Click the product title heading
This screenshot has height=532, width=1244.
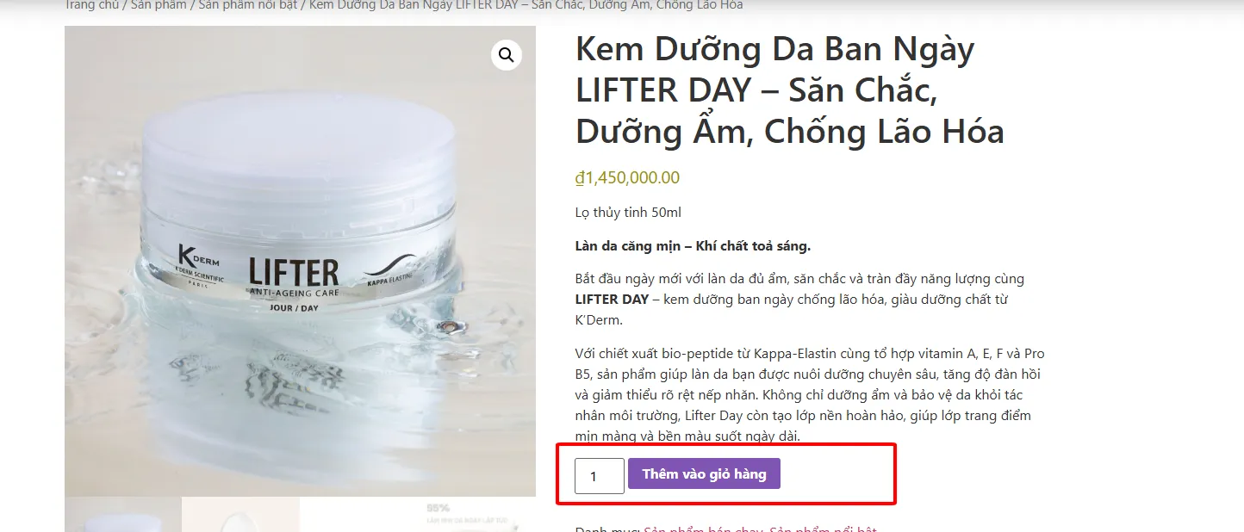click(x=774, y=90)
